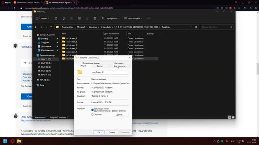Open the Создать dropdown in Explorer
This screenshot has height=145, width=259.
pos(42,19)
